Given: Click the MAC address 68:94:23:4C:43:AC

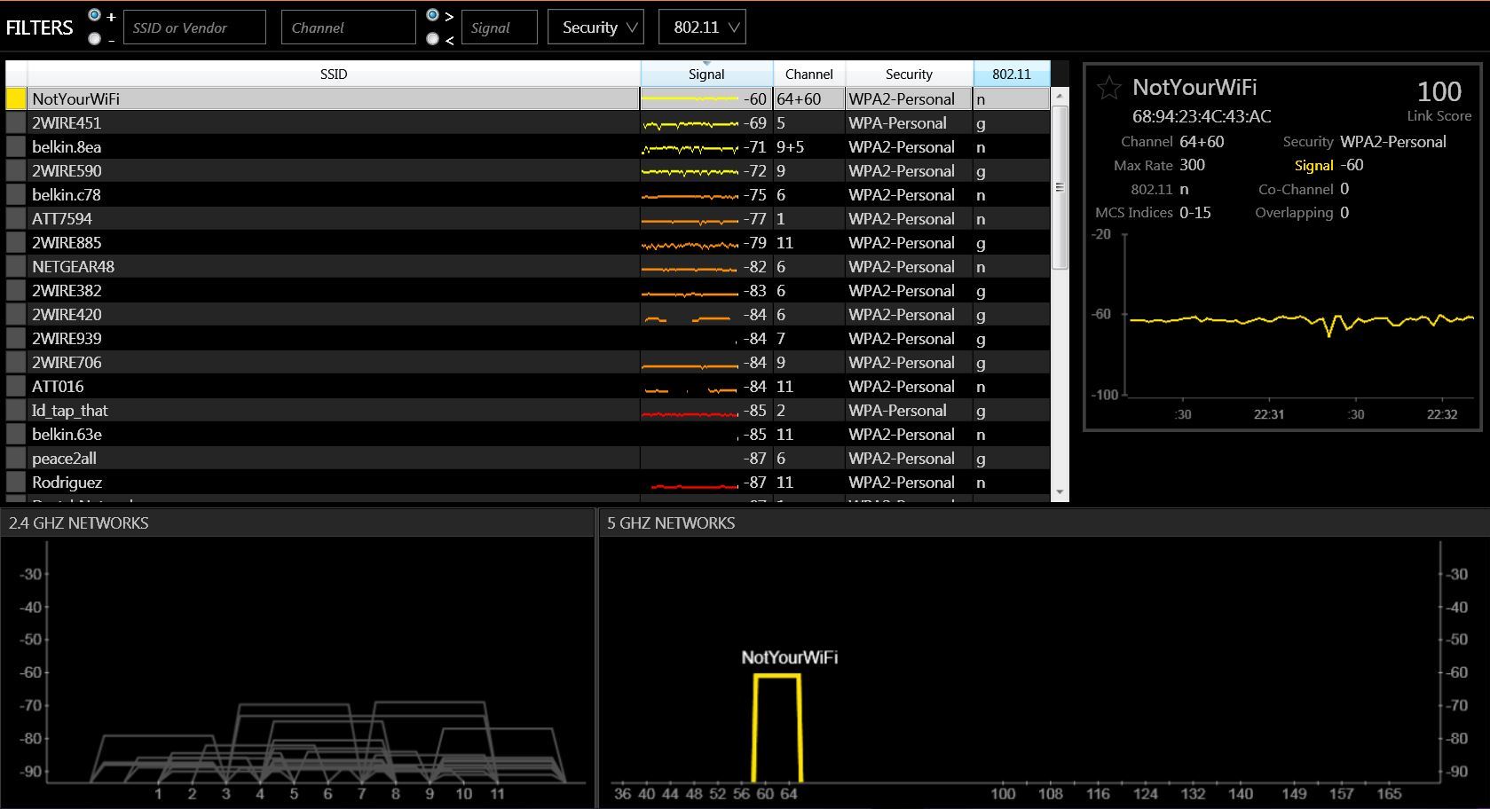Looking at the screenshot, I should click(x=1202, y=116).
